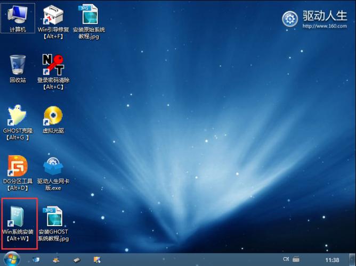Select the Win系统安装 [Alt+W] shortcut
The height and width of the screenshot is (266, 356).
point(18,224)
